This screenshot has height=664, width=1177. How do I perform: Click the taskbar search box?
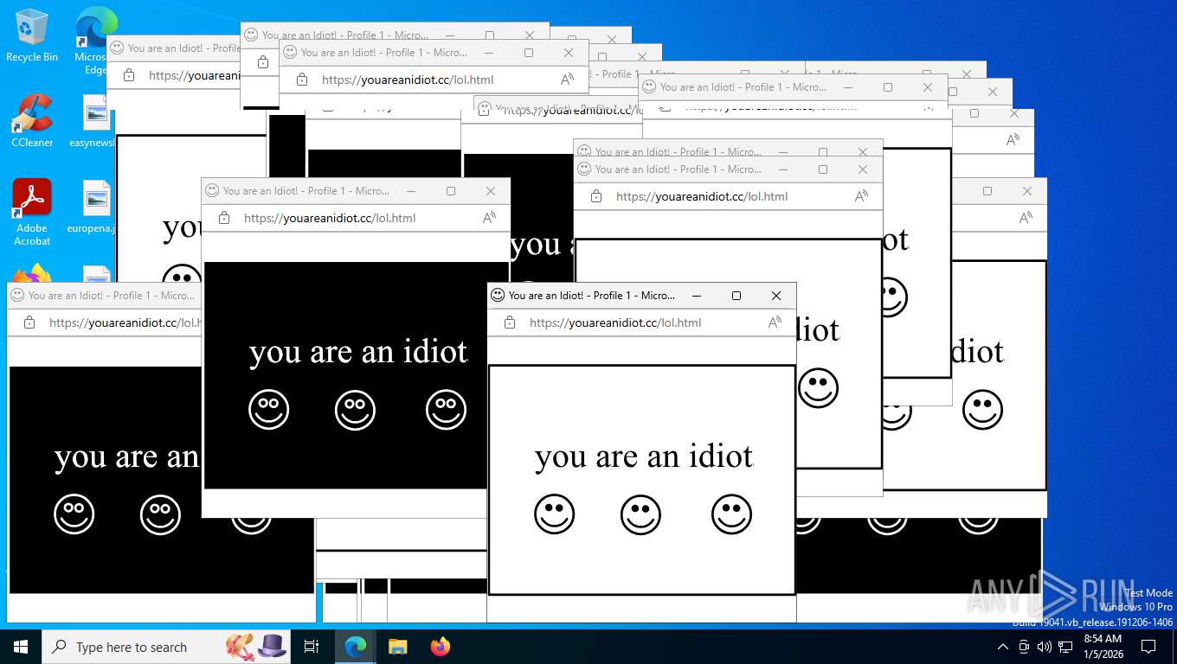167,647
